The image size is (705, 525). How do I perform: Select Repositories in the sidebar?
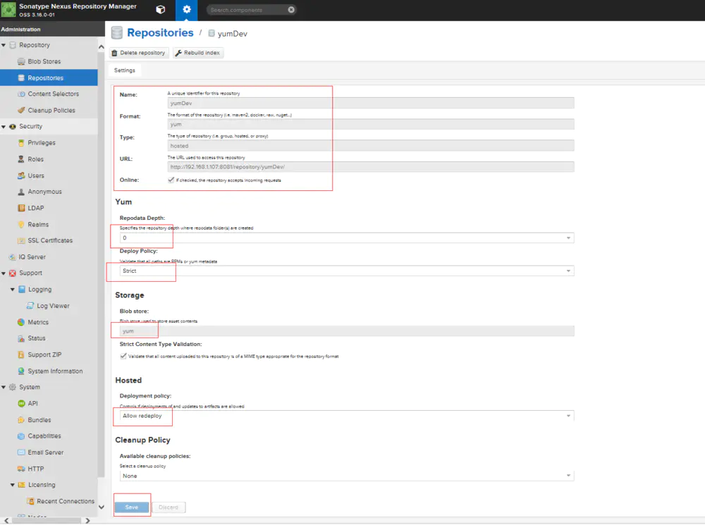coord(49,78)
